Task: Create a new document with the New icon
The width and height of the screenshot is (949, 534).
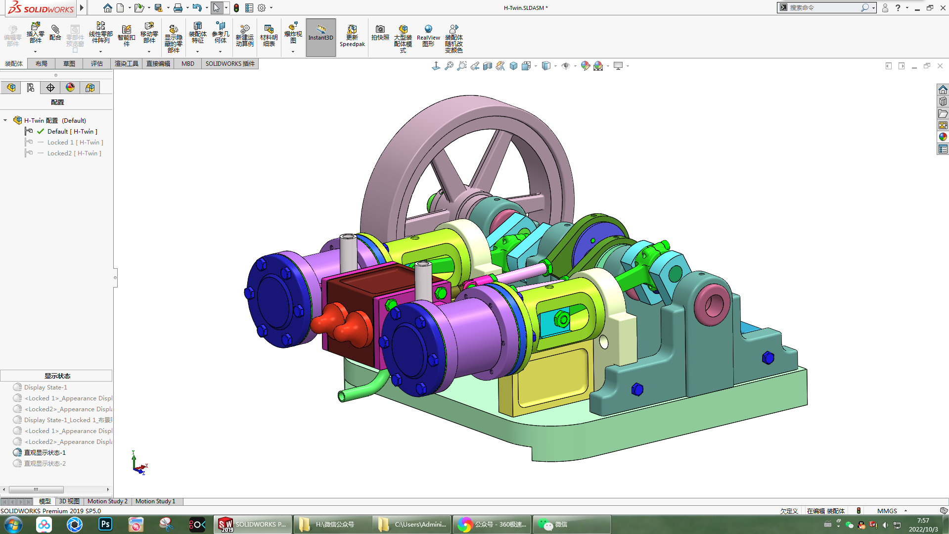Action: (x=120, y=8)
